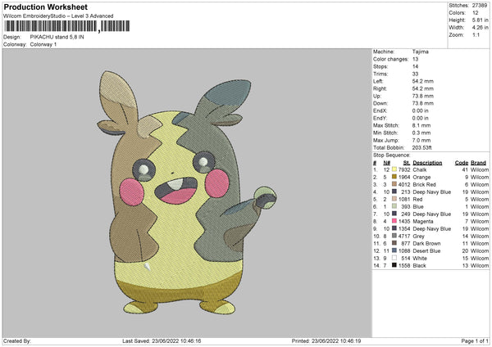Select the 'Desert Blue' description text

coord(426,251)
